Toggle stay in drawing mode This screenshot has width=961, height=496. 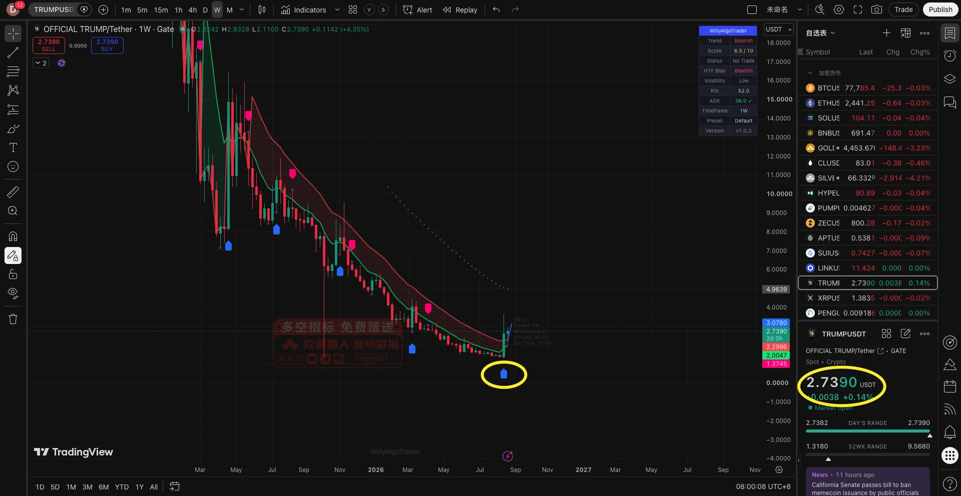pyautogui.click(x=13, y=255)
